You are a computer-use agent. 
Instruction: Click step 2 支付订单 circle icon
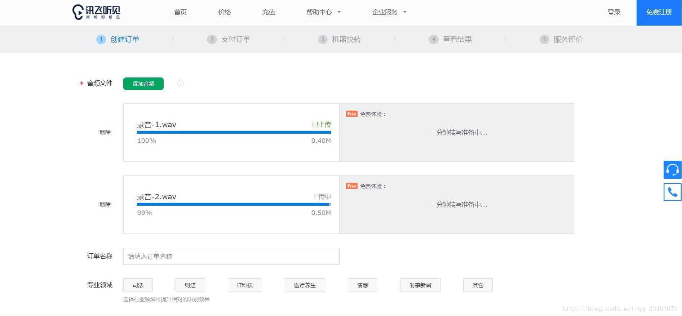pos(212,39)
